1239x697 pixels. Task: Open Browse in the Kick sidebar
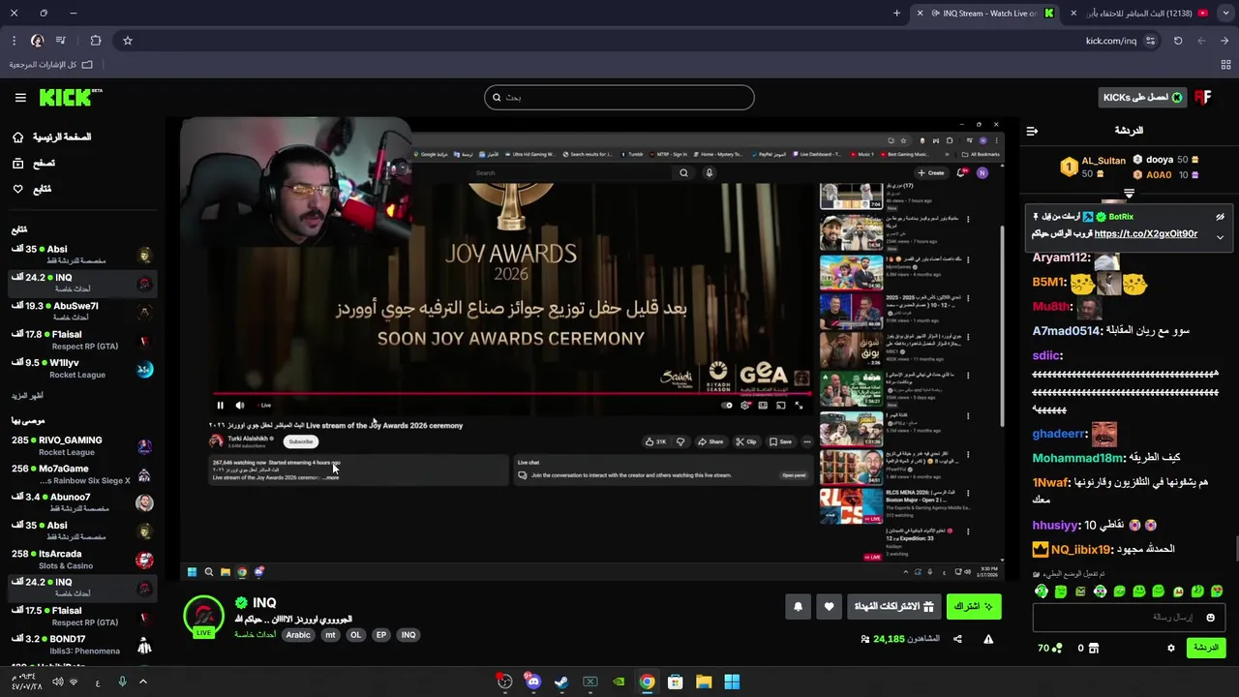[x=34, y=164]
